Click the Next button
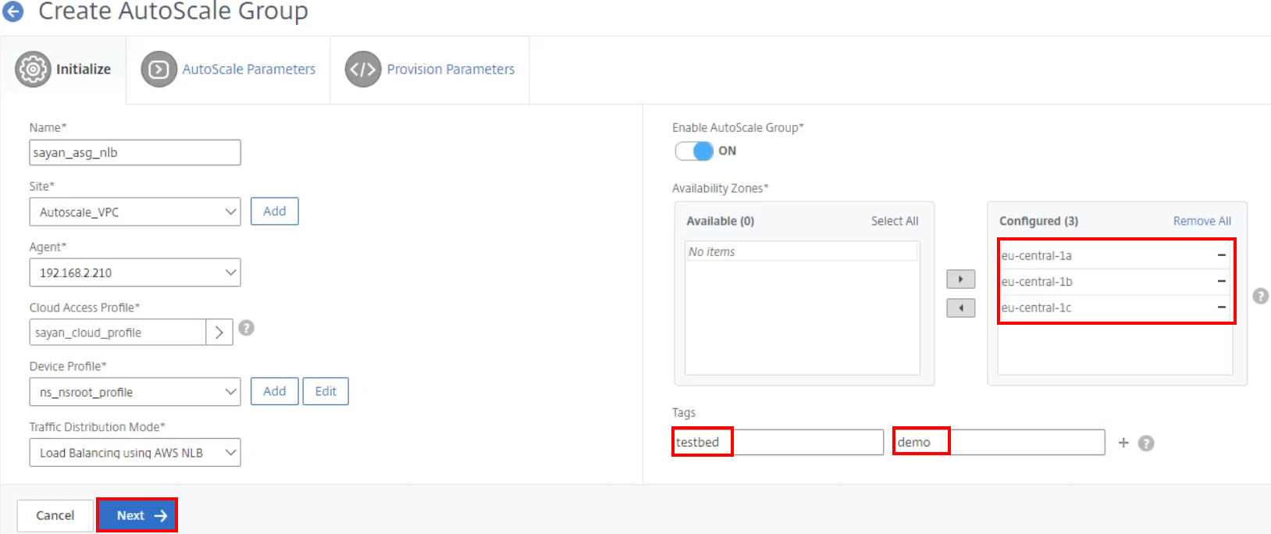Screen dimensions: 1271x534 (x=137, y=515)
